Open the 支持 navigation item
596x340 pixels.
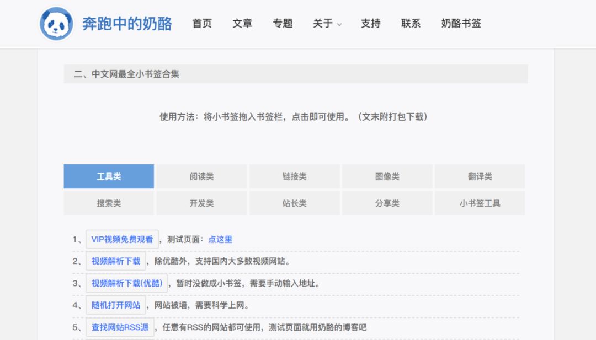click(x=370, y=24)
